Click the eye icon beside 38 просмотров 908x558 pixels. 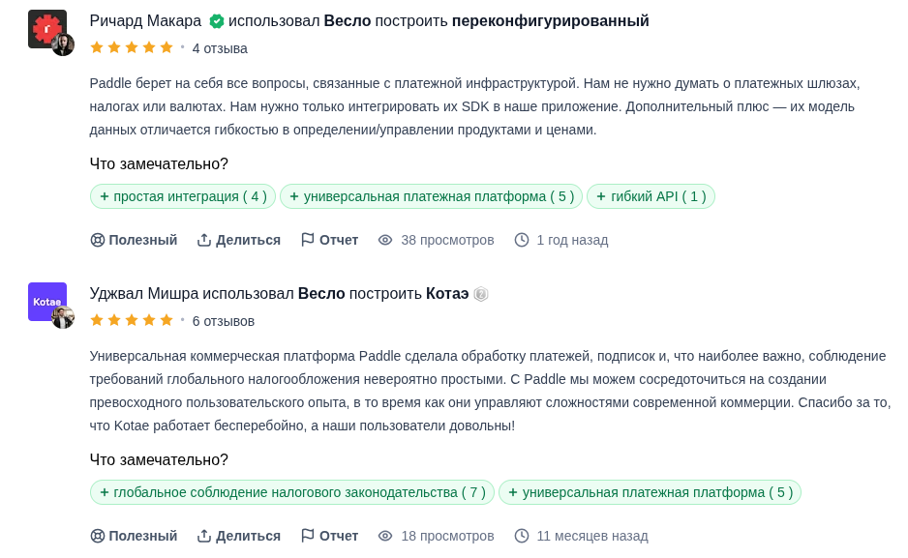tap(385, 240)
